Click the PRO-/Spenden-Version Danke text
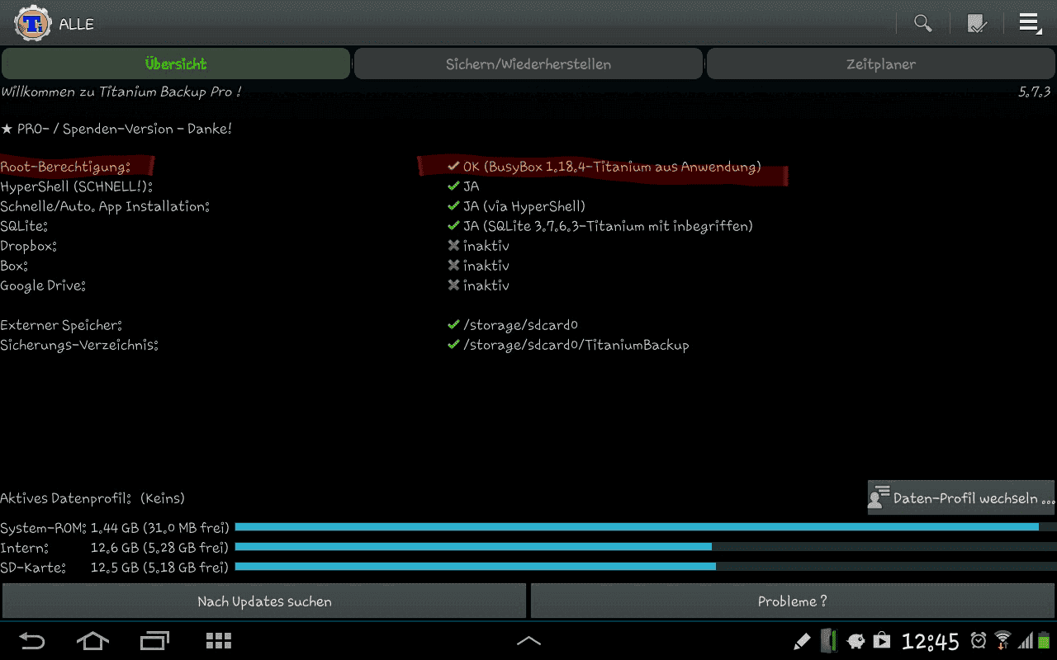Image resolution: width=1057 pixels, height=660 pixels. point(116,130)
